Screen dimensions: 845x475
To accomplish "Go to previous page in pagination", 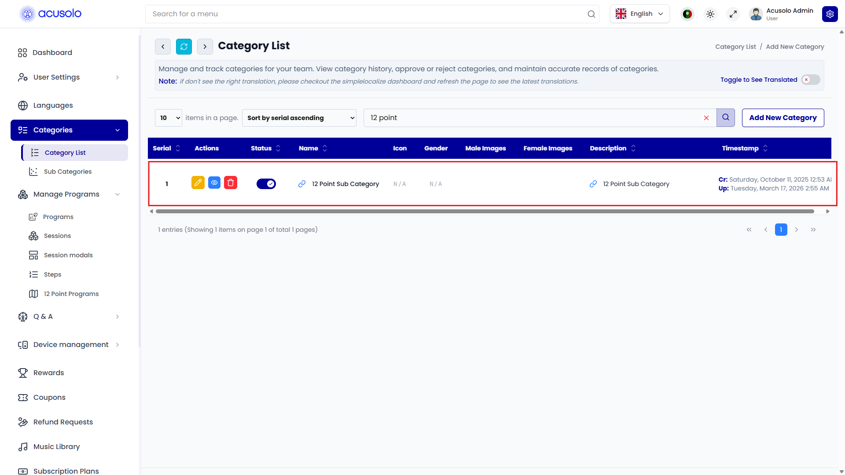I will tap(766, 230).
